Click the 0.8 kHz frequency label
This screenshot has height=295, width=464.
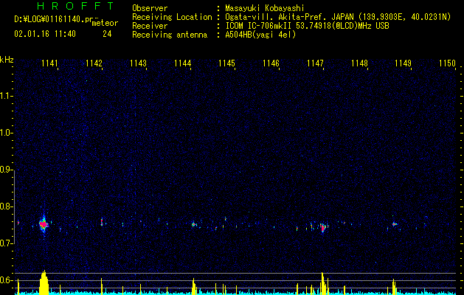click(6, 206)
